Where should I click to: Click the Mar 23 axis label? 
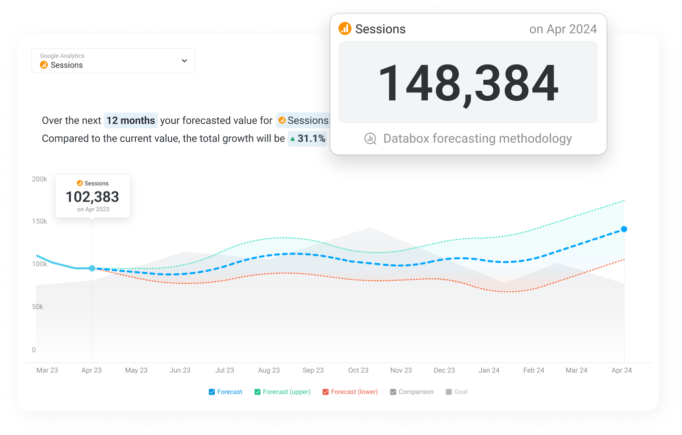[47, 370]
